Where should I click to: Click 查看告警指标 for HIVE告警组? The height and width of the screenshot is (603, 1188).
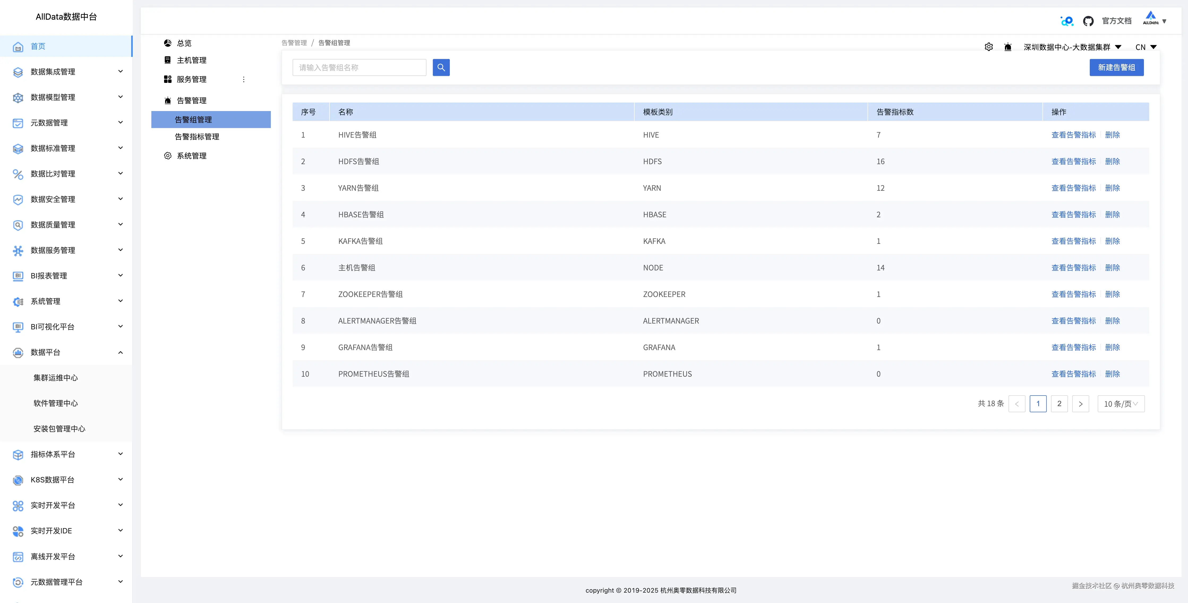pyautogui.click(x=1073, y=135)
